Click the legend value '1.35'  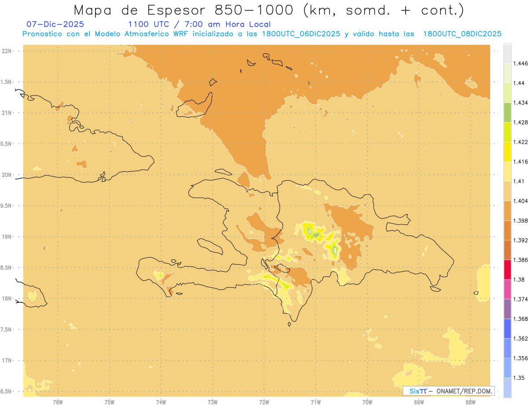[x=519, y=378]
